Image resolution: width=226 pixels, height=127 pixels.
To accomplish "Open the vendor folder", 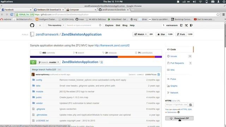I will (x=39, y=103).
